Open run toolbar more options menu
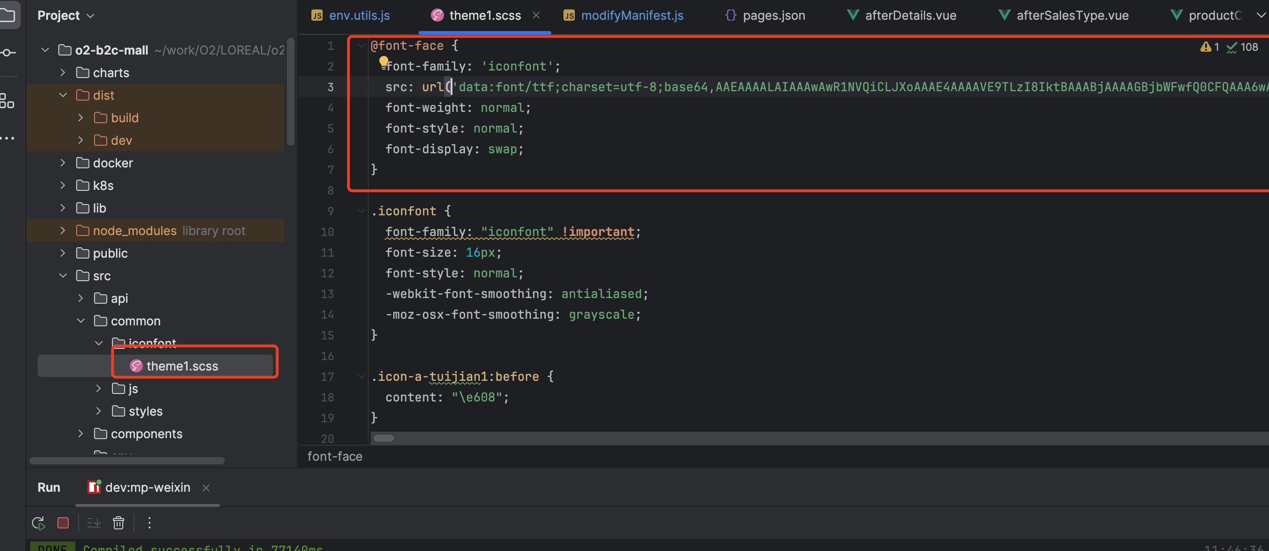 tap(149, 522)
